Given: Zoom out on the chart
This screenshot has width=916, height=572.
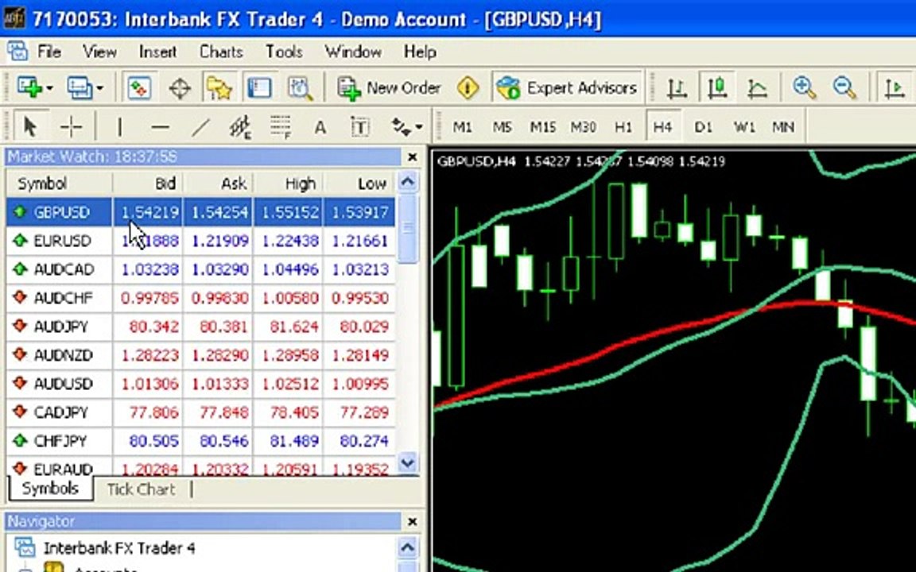Looking at the screenshot, I should coord(844,88).
